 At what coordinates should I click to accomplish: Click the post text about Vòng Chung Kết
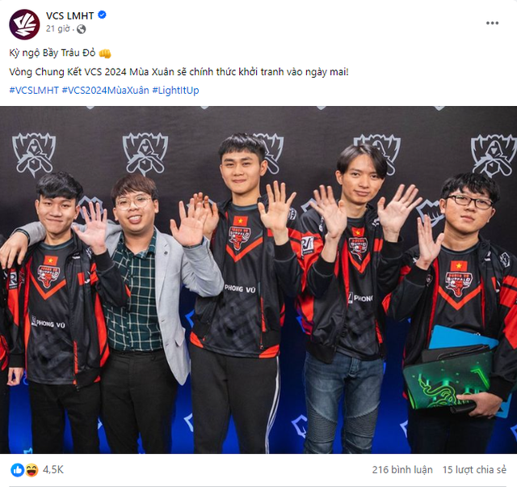[x=179, y=72]
